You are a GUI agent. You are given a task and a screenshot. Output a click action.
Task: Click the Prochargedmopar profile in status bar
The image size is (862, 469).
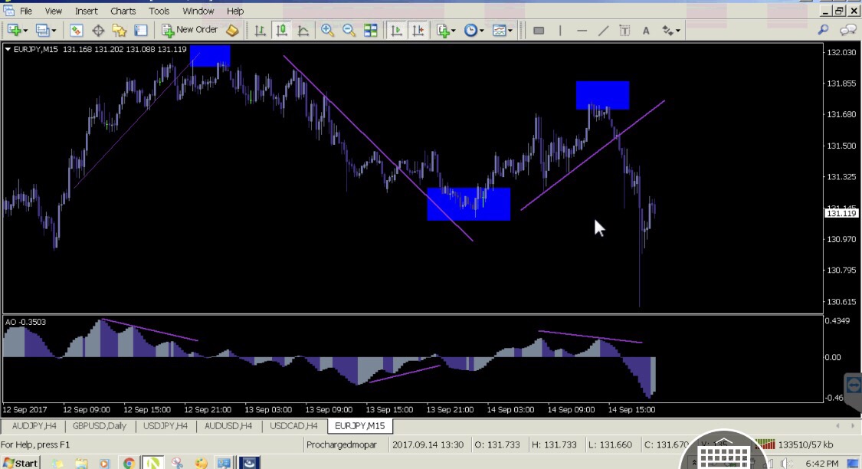click(342, 444)
